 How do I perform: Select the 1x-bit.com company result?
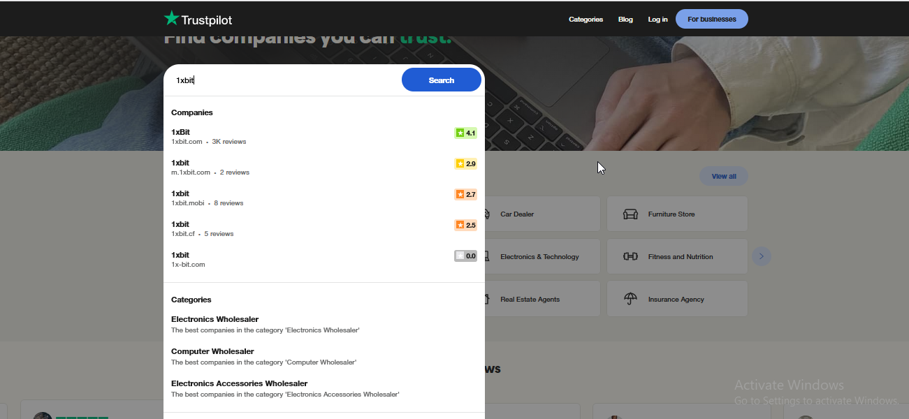coord(324,260)
